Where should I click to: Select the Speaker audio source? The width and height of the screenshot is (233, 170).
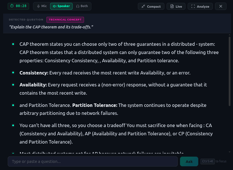point(61,6)
